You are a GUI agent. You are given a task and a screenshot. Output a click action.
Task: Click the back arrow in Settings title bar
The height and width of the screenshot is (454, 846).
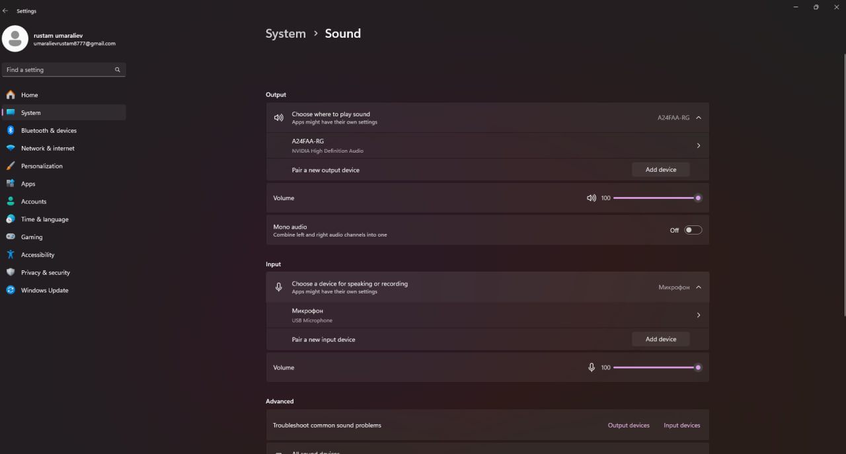5,11
